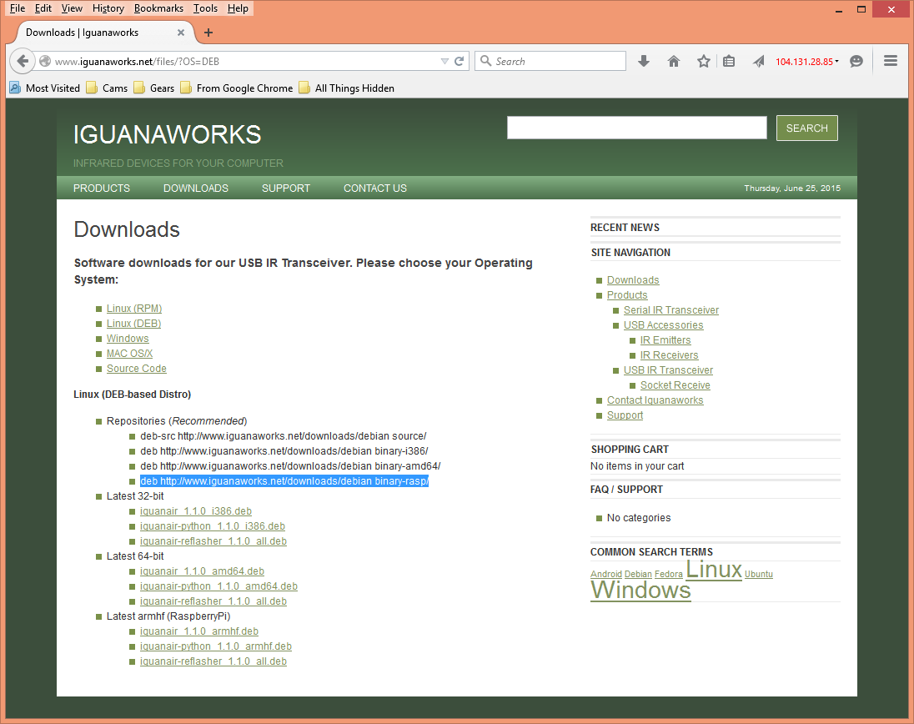This screenshot has width=914, height=724.
Task: Choose the Linux (RPM) link
Action: tap(134, 309)
